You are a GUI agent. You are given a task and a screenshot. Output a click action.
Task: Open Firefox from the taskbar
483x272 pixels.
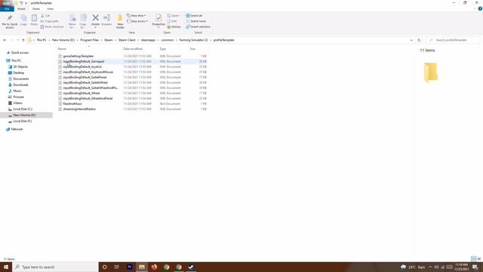coord(154,267)
